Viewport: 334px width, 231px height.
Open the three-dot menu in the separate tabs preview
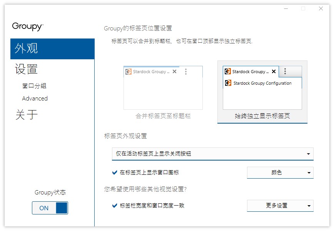tap(285, 71)
